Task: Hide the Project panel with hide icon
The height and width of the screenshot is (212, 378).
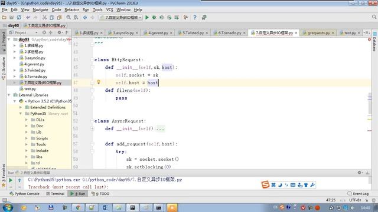Action: [67, 32]
